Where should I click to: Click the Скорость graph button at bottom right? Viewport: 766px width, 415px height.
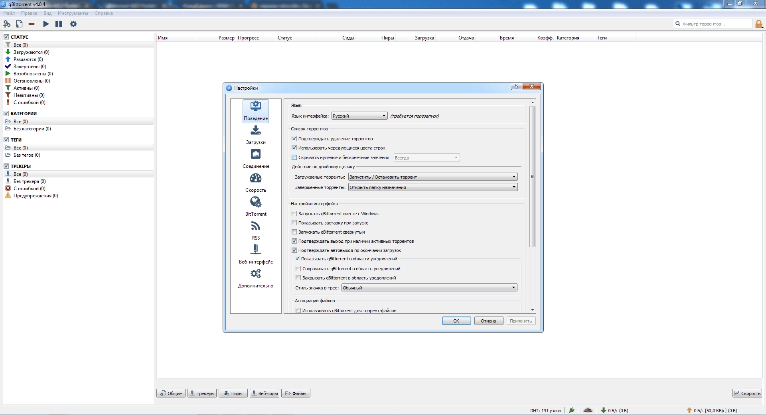[x=747, y=393]
